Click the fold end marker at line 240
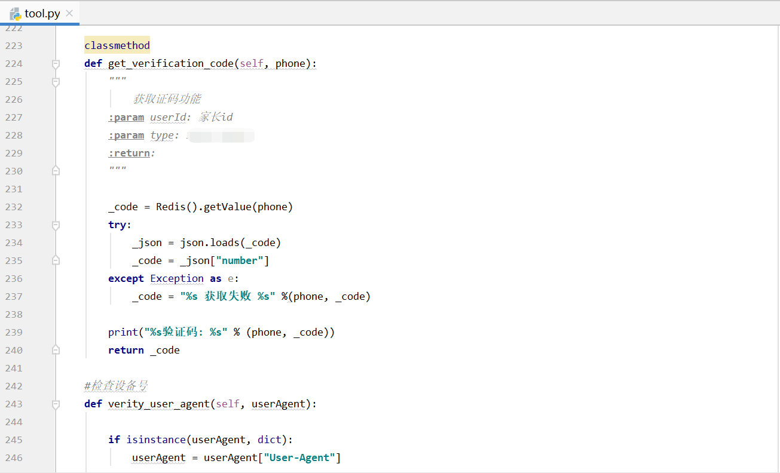This screenshot has height=473, width=780. point(56,350)
